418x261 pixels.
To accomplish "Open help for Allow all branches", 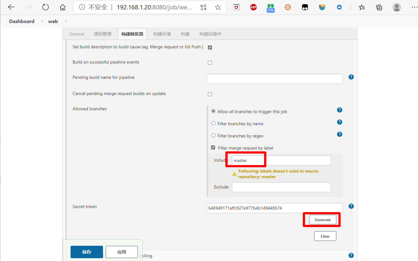I will click(x=340, y=110).
